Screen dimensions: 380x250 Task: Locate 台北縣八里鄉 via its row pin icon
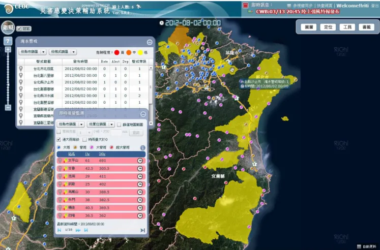[21, 76]
